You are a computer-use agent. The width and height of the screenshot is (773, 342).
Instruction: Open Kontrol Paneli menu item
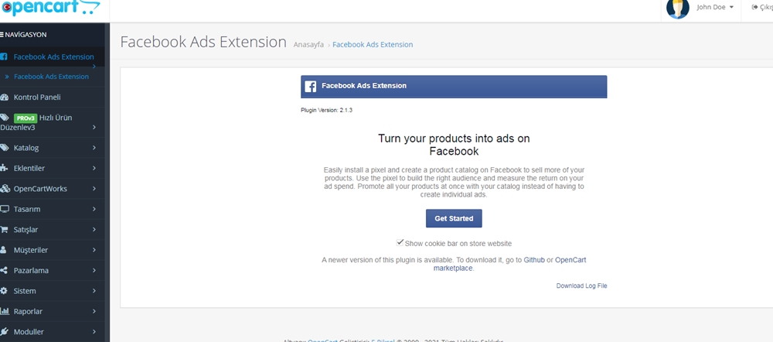53,97
